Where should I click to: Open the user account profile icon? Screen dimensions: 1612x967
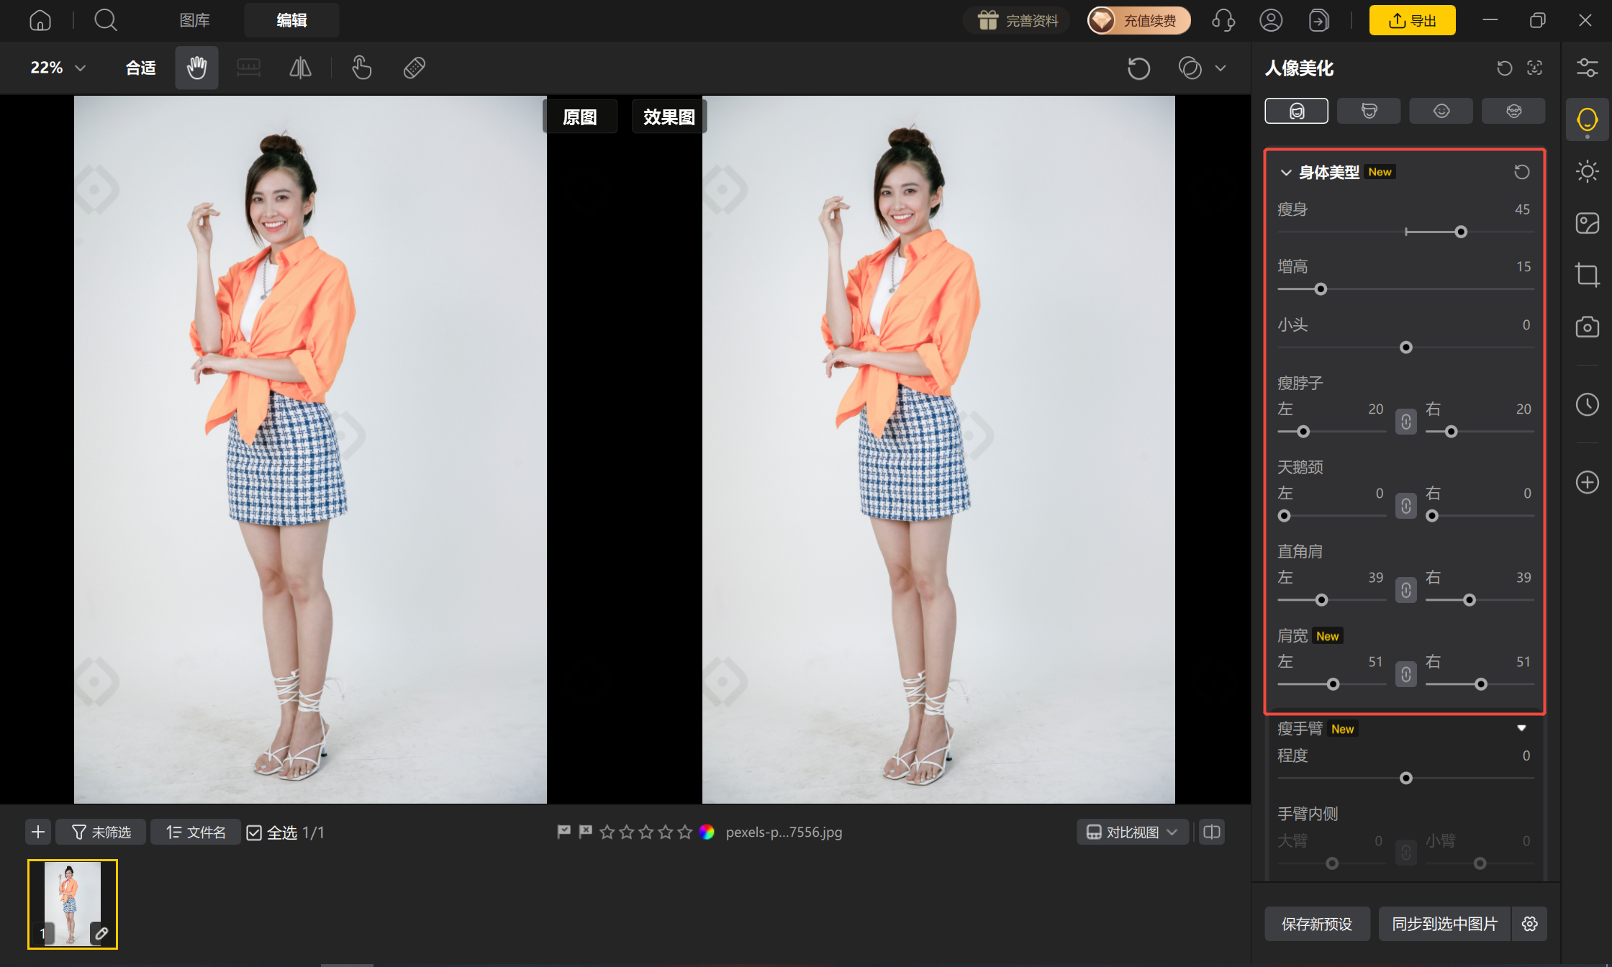[1271, 20]
